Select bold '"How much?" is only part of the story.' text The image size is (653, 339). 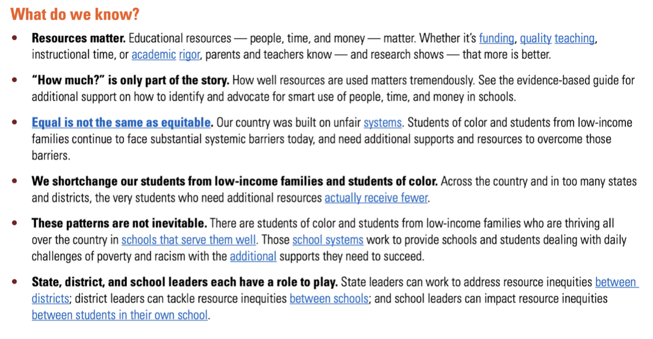[x=130, y=81]
